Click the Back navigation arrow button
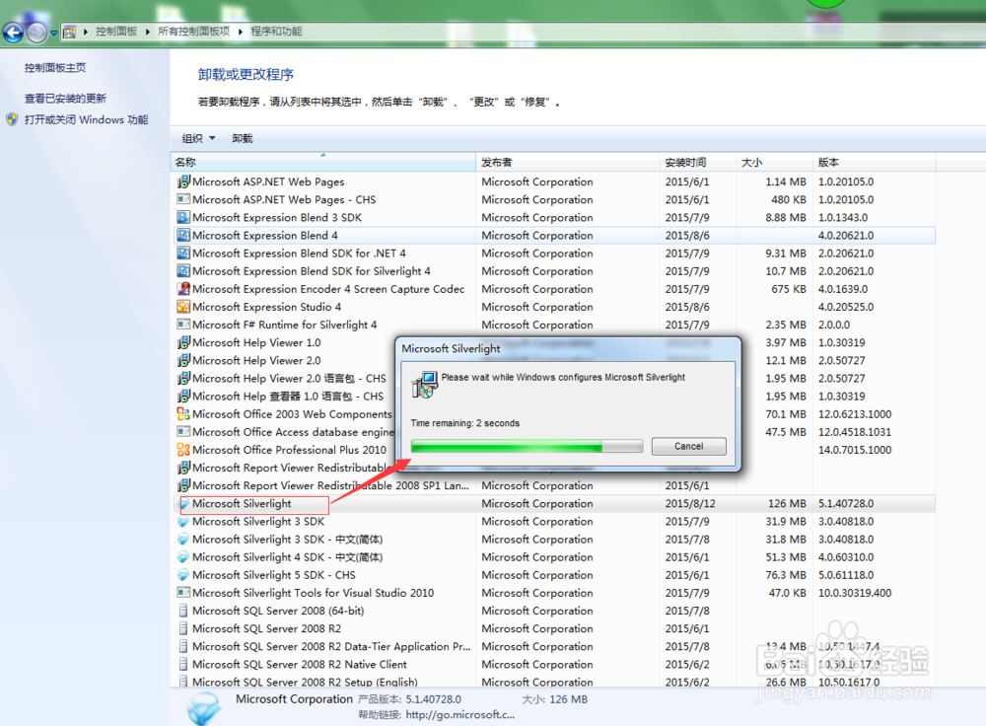The height and width of the screenshot is (726, 986). [x=13, y=33]
